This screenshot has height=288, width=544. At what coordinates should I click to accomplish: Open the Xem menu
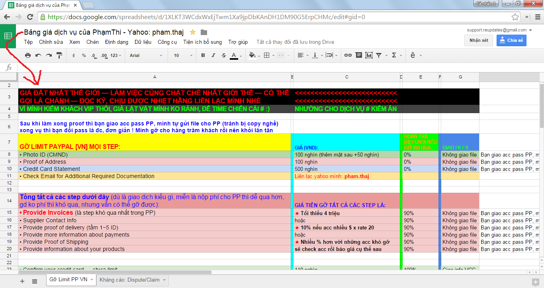(74, 42)
